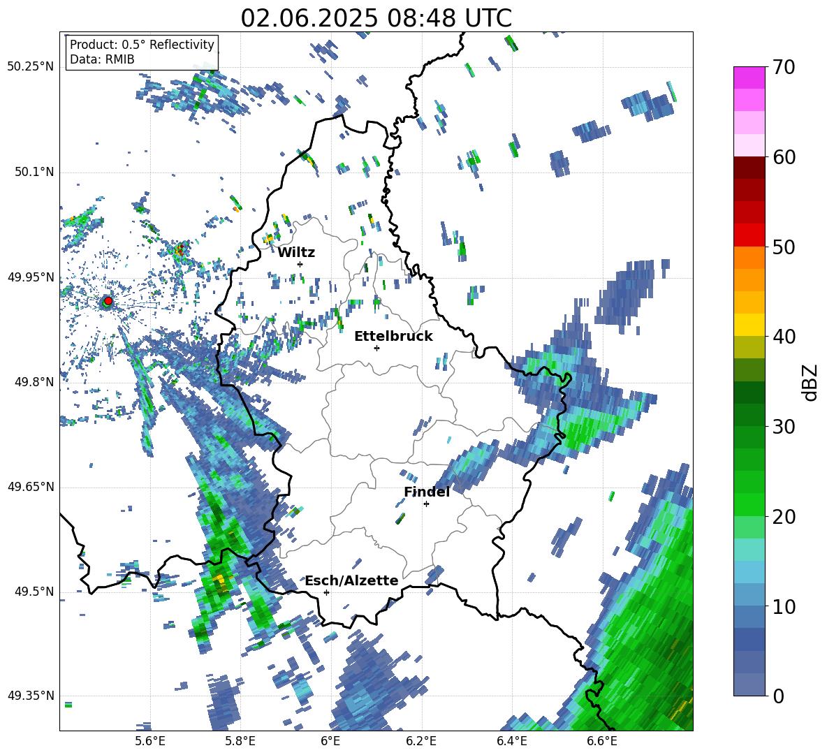Click the title 02.06.2025 08:48 UTC
Image resolution: width=827 pixels, height=755 pixels.
pos(376,18)
